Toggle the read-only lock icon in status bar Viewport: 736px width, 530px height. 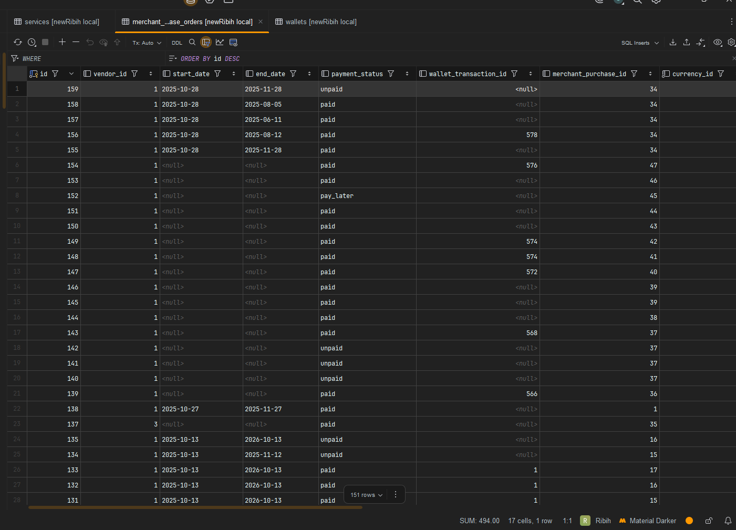pos(709,521)
